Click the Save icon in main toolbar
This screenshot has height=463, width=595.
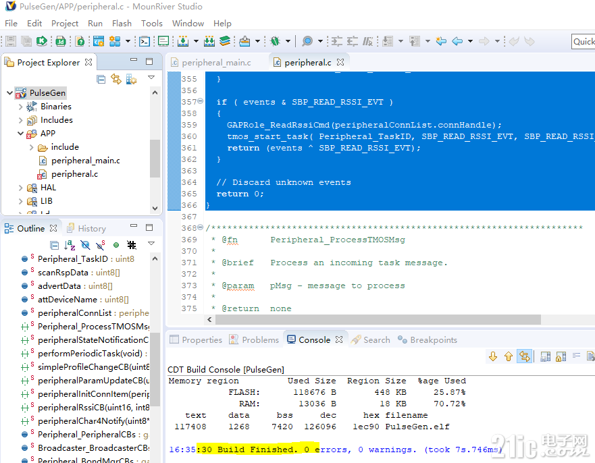point(11,41)
